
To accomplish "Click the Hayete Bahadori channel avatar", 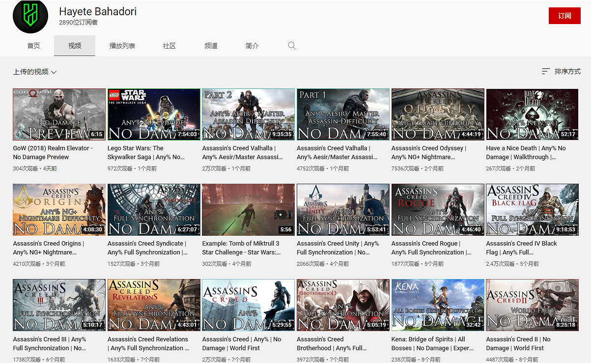I will (x=30, y=17).
